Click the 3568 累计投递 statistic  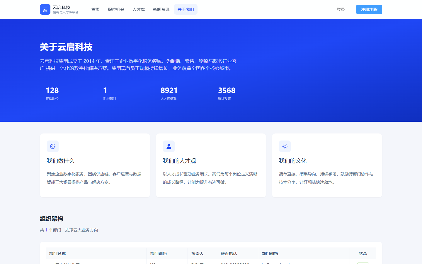pyautogui.click(x=227, y=93)
